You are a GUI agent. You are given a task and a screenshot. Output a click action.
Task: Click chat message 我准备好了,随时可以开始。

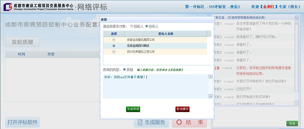click(x=256, y=37)
